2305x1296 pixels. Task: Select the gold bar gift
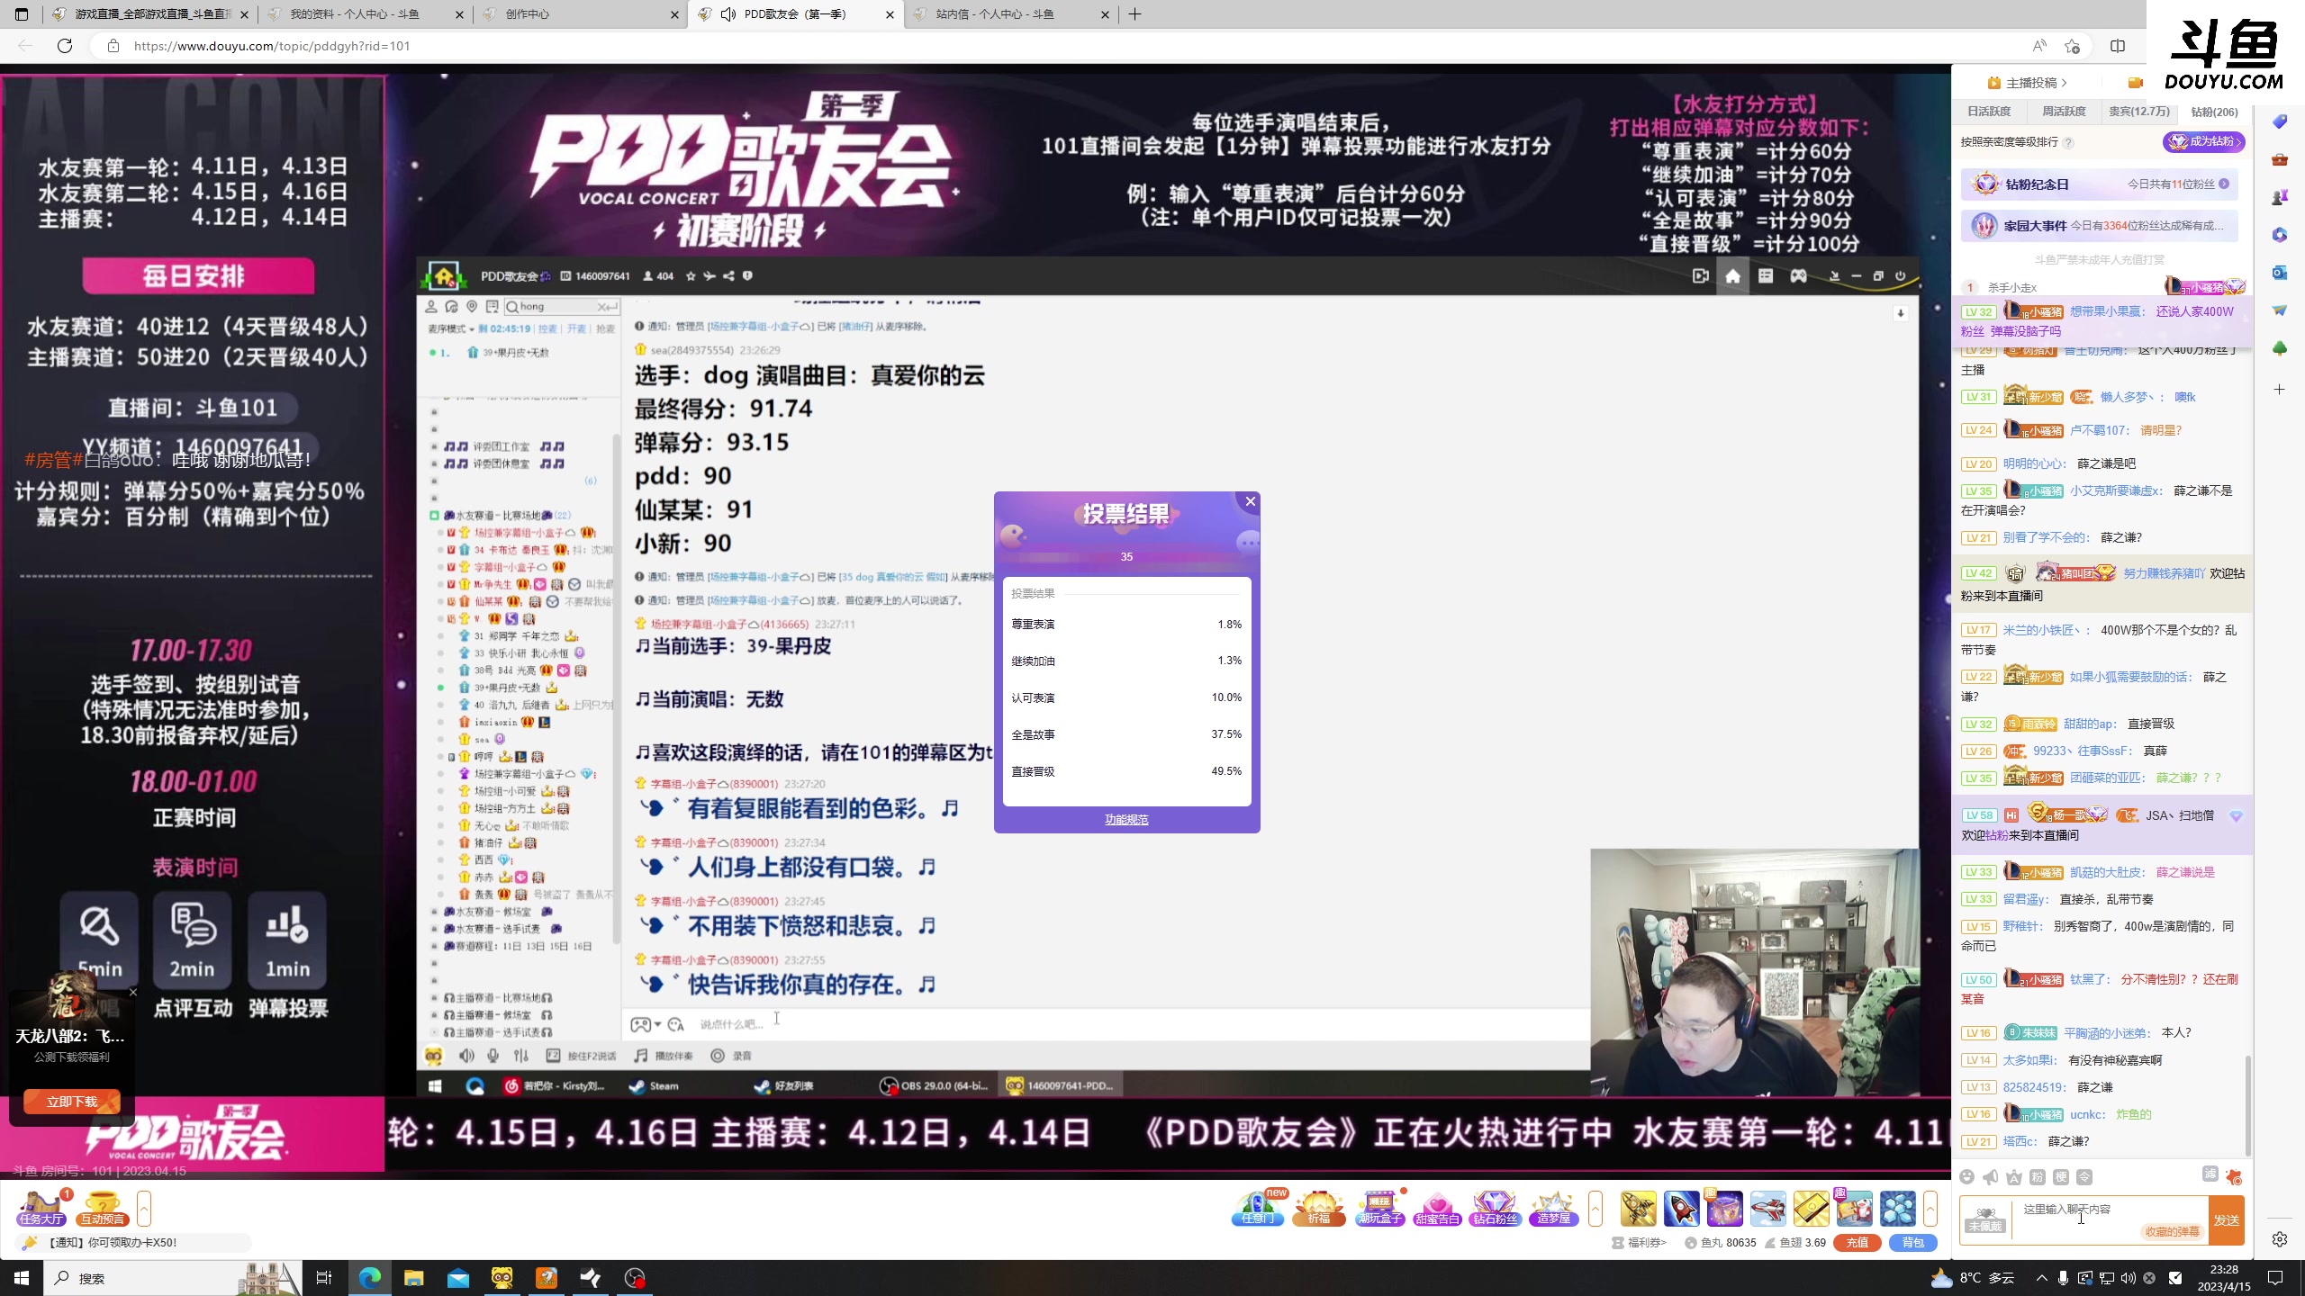pyautogui.click(x=1812, y=1208)
